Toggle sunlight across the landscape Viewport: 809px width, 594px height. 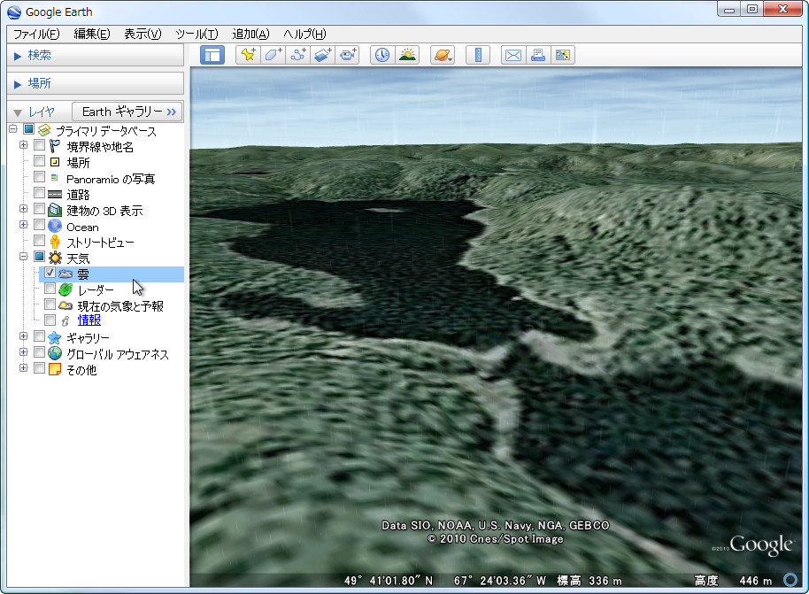click(x=407, y=55)
